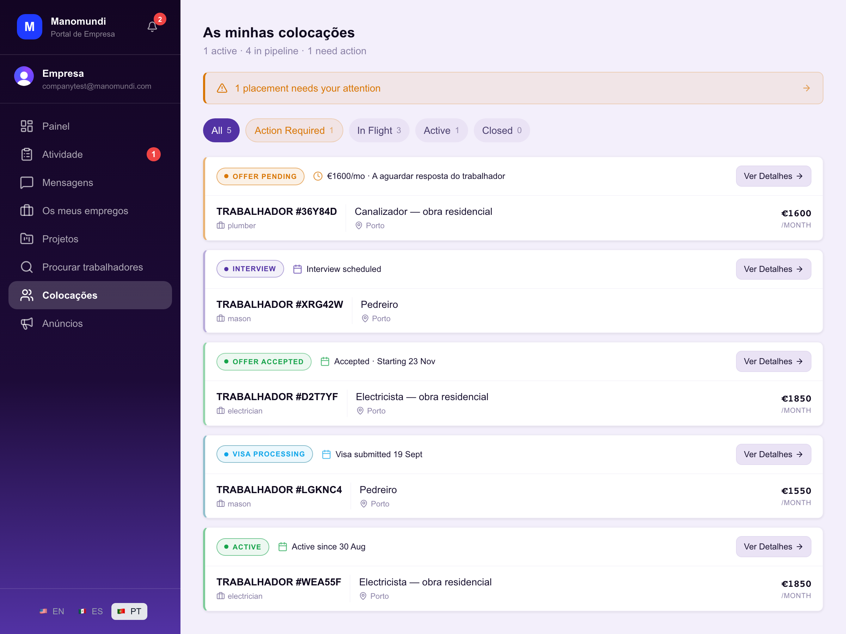Open Projetos folder icon in sidebar
This screenshot has width=846, height=634.
pos(27,239)
